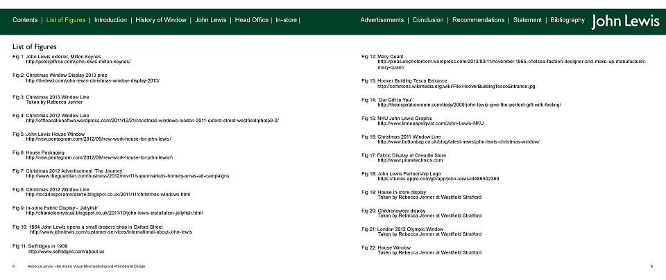View the Statement section
Screen dimensions: 666x280
point(527,20)
